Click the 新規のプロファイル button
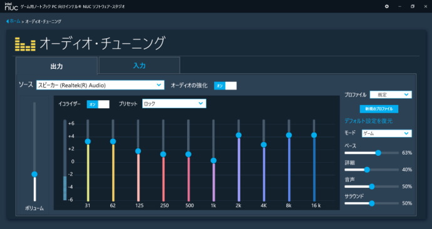This screenshot has width=432, height=229. 379,109
